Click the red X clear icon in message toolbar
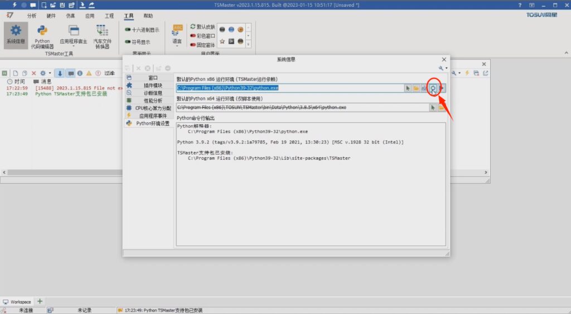 pos(33,73)
